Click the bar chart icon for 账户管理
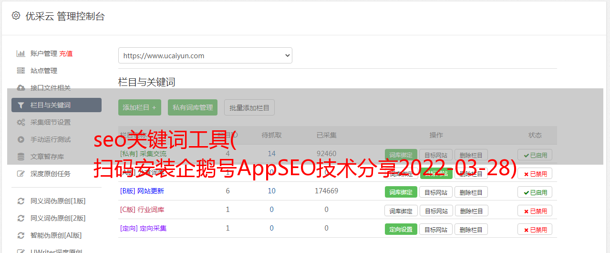 pyautogui.click(x=21, y=53)
